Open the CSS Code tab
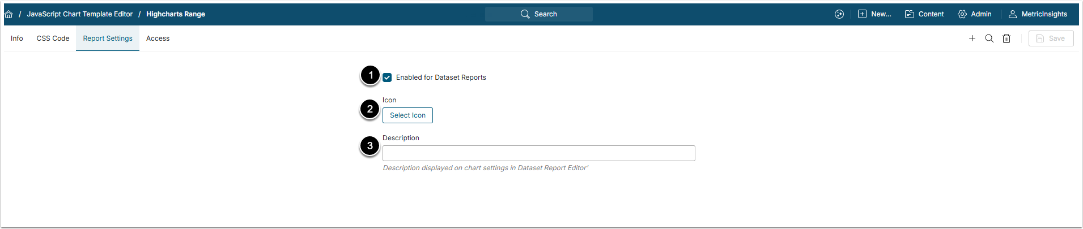Screen dimensions: 1083x229 (x=53, y=38)
